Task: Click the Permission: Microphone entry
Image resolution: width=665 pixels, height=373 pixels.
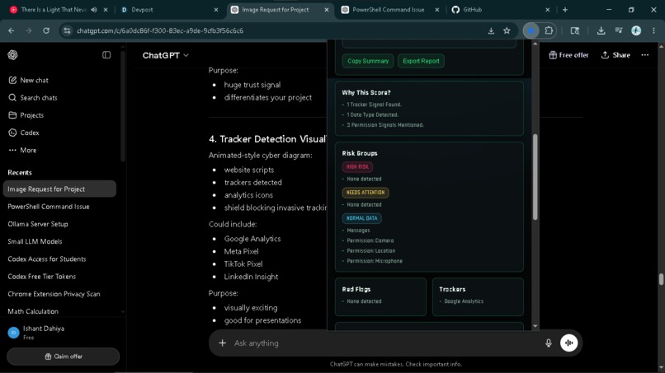Action: click(375, 261)
